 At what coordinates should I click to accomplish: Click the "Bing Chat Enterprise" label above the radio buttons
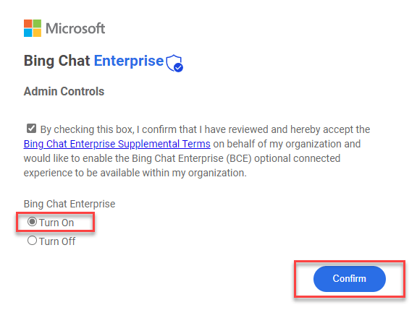click(69, 204)
